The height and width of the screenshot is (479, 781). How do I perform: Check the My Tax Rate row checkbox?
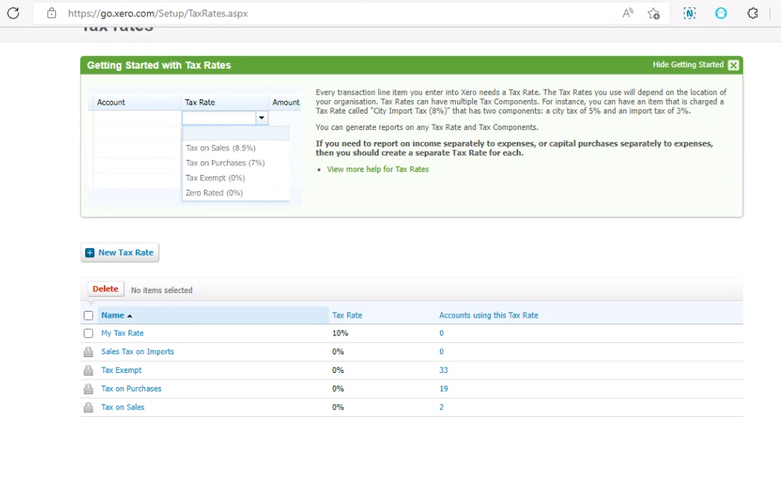[x=88, y=333]
